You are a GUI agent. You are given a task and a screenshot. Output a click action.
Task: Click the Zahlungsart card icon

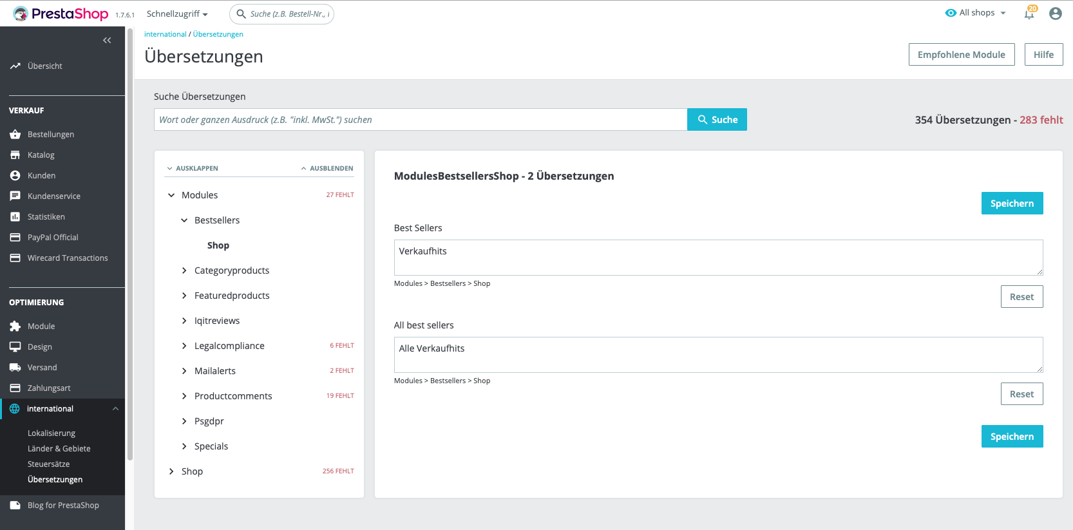click(x=15, y=388)
